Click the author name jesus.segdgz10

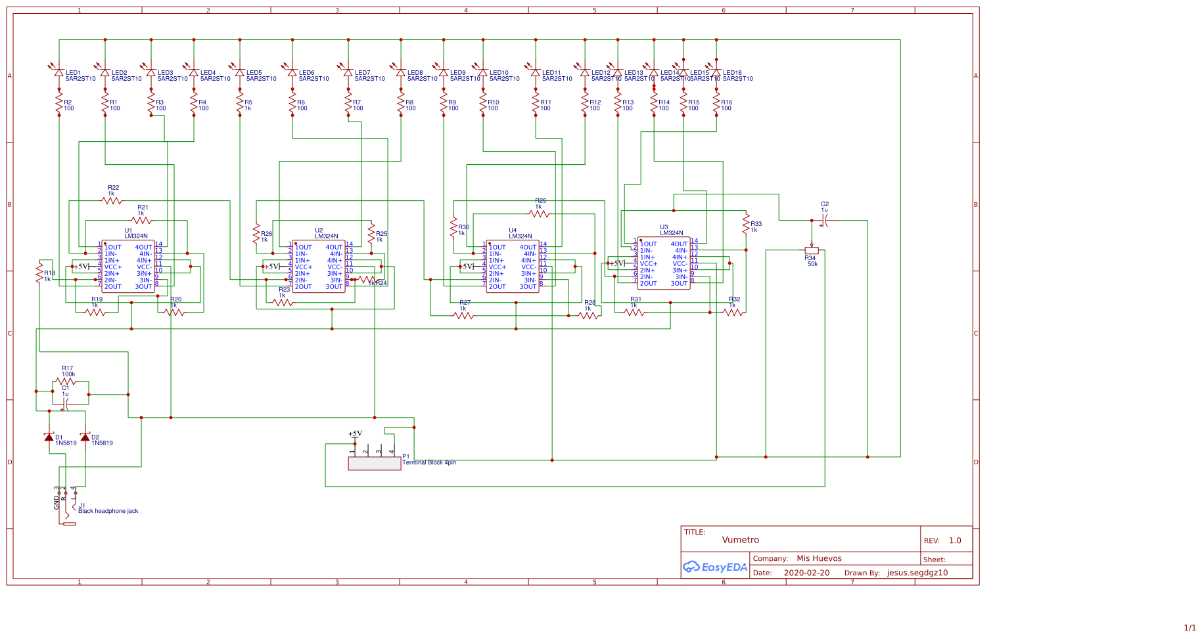917,573
